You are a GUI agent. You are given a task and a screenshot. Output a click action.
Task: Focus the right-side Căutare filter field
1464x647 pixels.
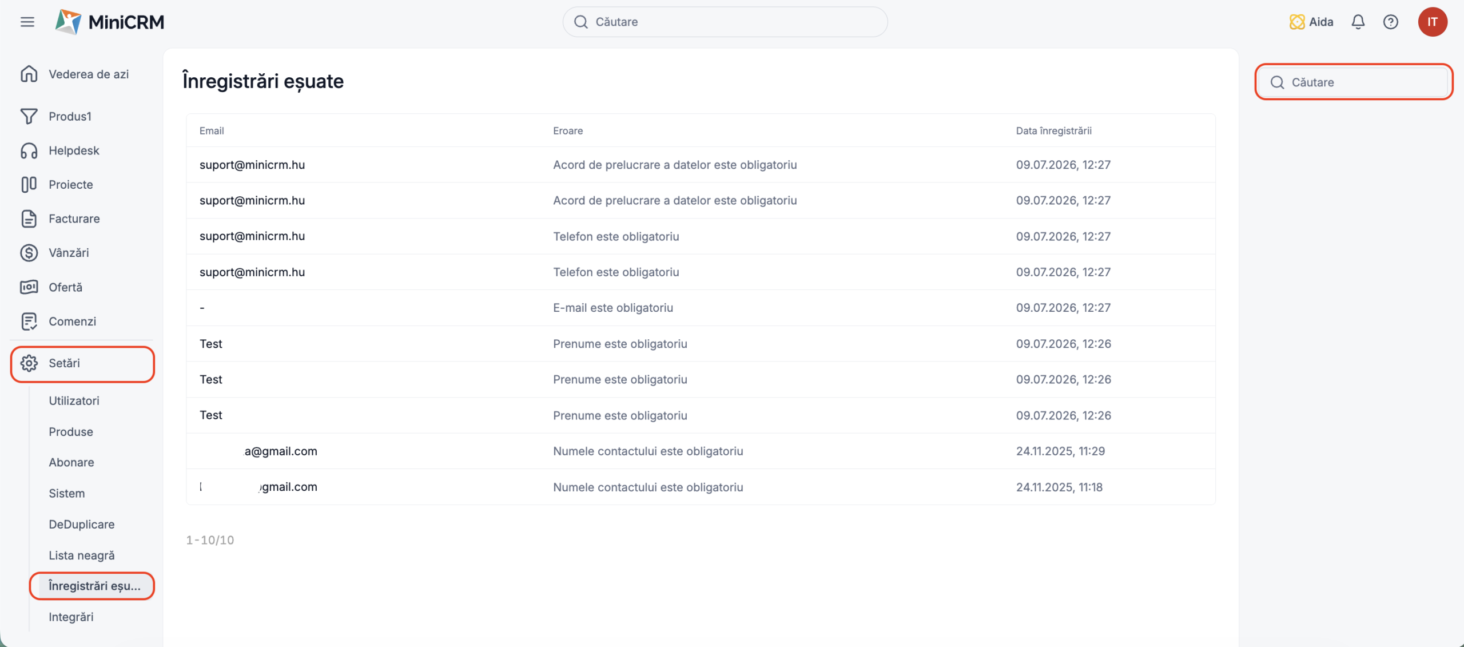point(1354,82)
